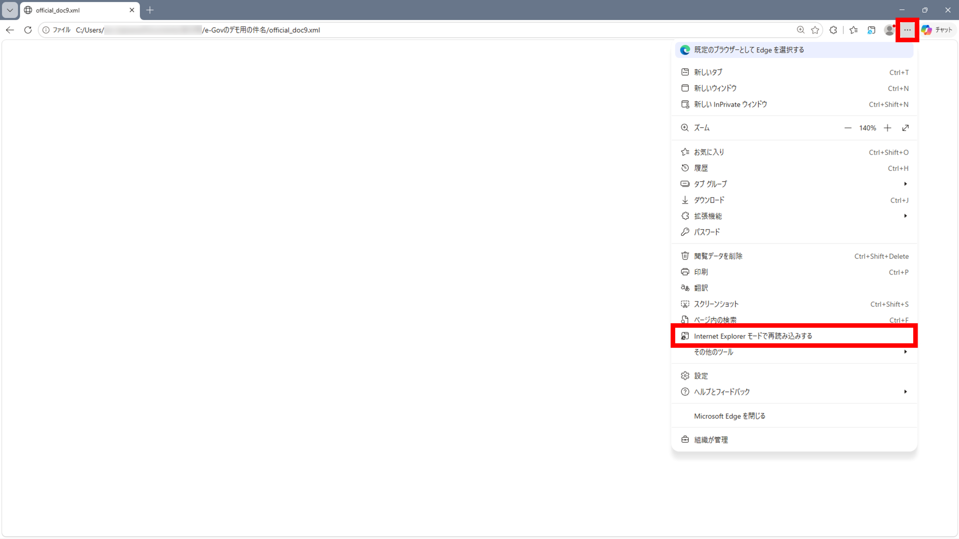Click the Refresh page icon
The image size is (959, 539).
pyautogui.click(x=28, y=30)
